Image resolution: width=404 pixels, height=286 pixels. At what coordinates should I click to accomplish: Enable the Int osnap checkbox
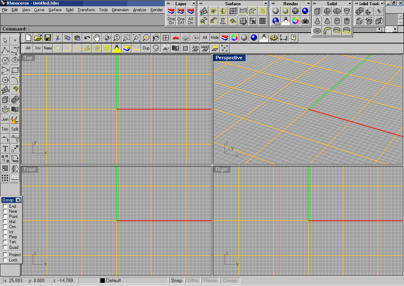point(5,232)
